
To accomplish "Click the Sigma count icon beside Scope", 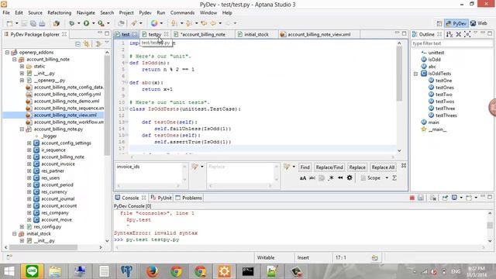I will pos(394,177).
